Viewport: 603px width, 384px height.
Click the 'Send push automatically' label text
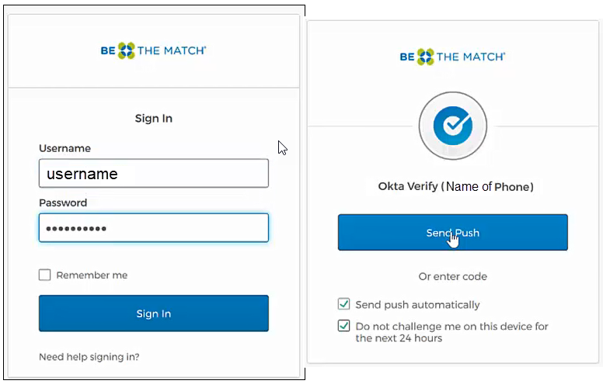click(x=417, y=305)
